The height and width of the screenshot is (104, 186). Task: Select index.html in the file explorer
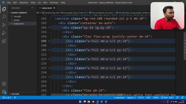(x=19, y=24)
